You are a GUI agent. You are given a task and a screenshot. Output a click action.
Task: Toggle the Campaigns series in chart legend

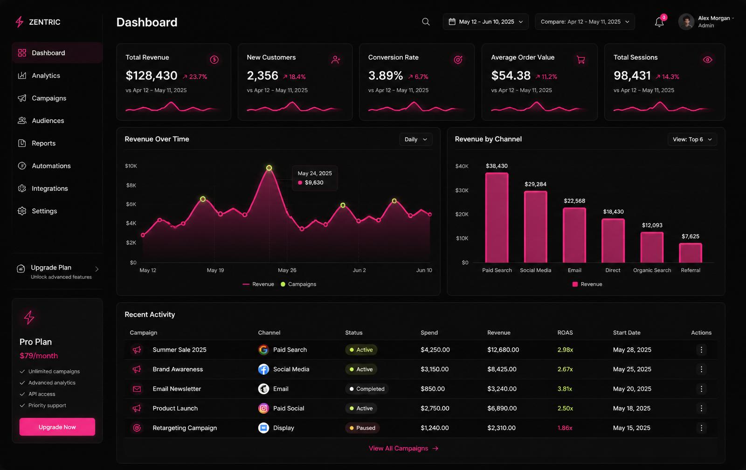coord(298,284)
